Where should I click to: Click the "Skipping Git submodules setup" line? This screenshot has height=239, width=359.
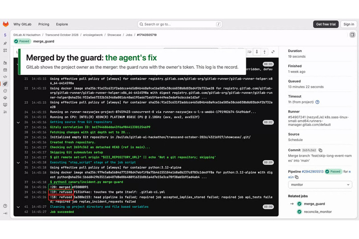tap(77, 152)
